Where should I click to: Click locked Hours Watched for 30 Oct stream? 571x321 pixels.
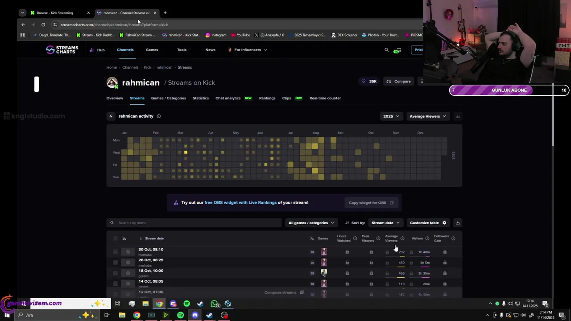point(347,252)
